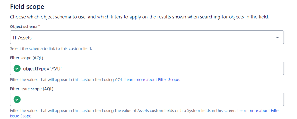Click the Filter scope (AQL) label
Image resolution: width=297 pixels, height=119 pixels.
point(26,58)
